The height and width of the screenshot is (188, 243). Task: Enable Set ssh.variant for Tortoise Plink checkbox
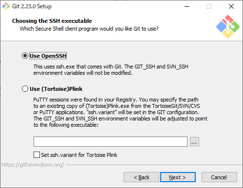point(37,154)
